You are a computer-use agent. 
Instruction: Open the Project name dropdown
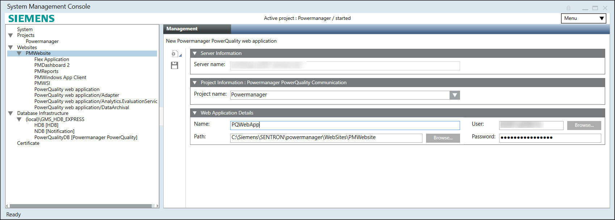click(x=455, y=95)
